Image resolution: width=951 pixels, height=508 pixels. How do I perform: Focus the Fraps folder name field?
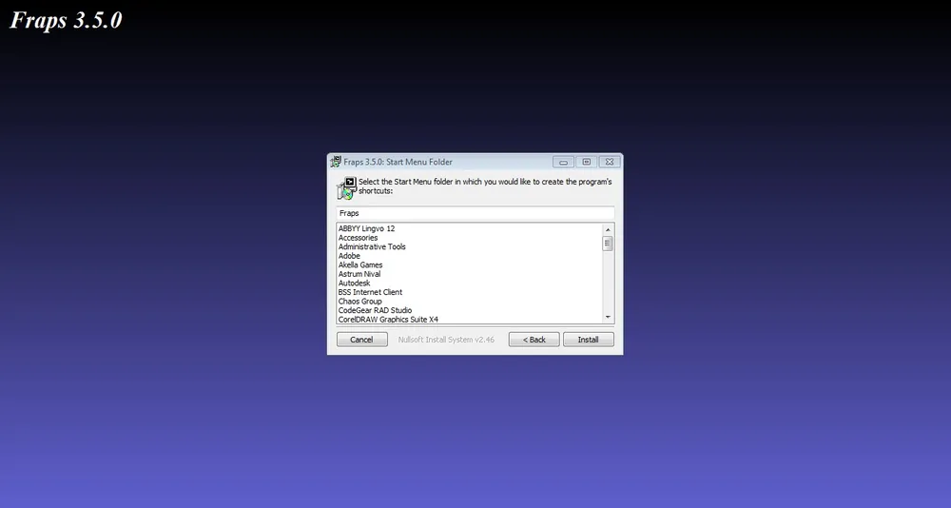point(475,213)
